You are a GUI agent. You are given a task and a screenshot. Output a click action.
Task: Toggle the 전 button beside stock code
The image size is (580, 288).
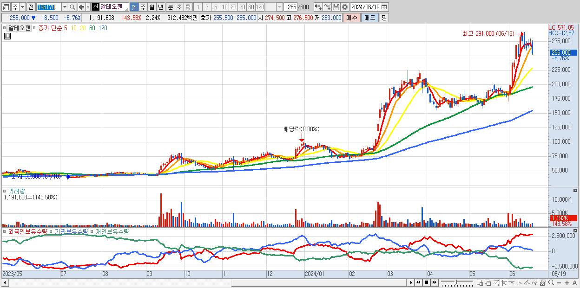[31, 7]
